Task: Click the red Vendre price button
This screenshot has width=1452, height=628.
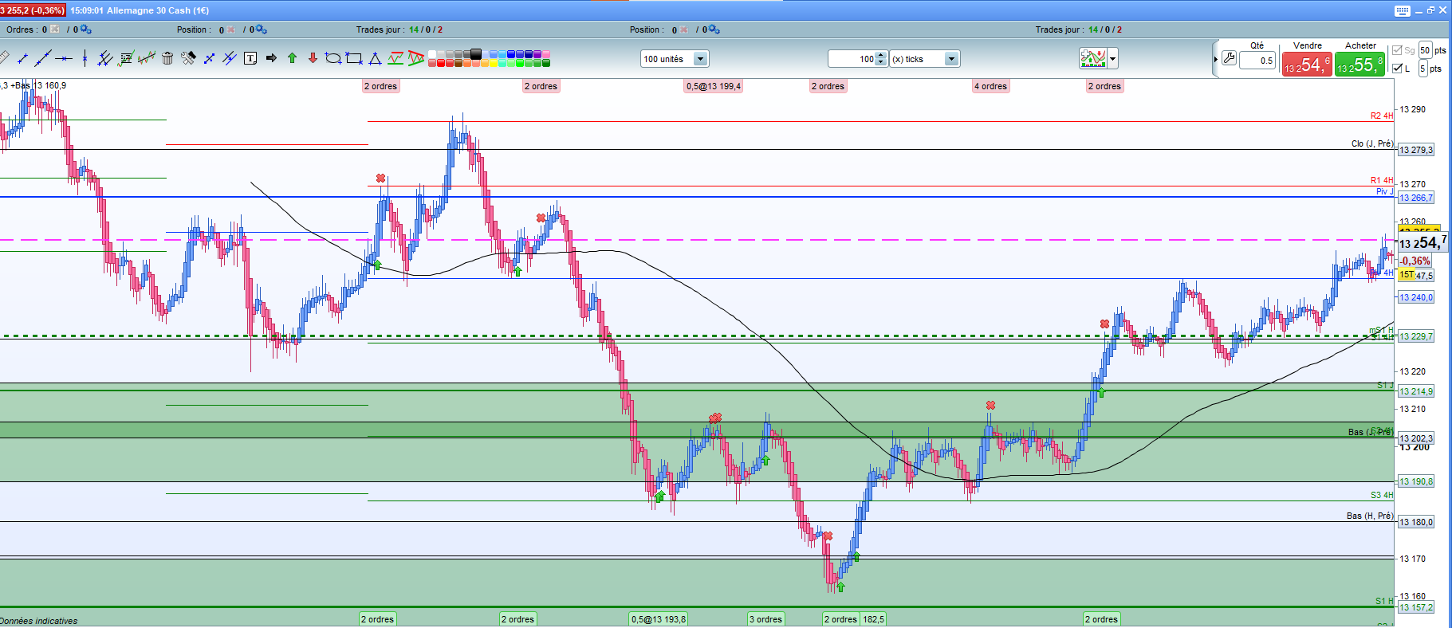Action: point(1306,65)
